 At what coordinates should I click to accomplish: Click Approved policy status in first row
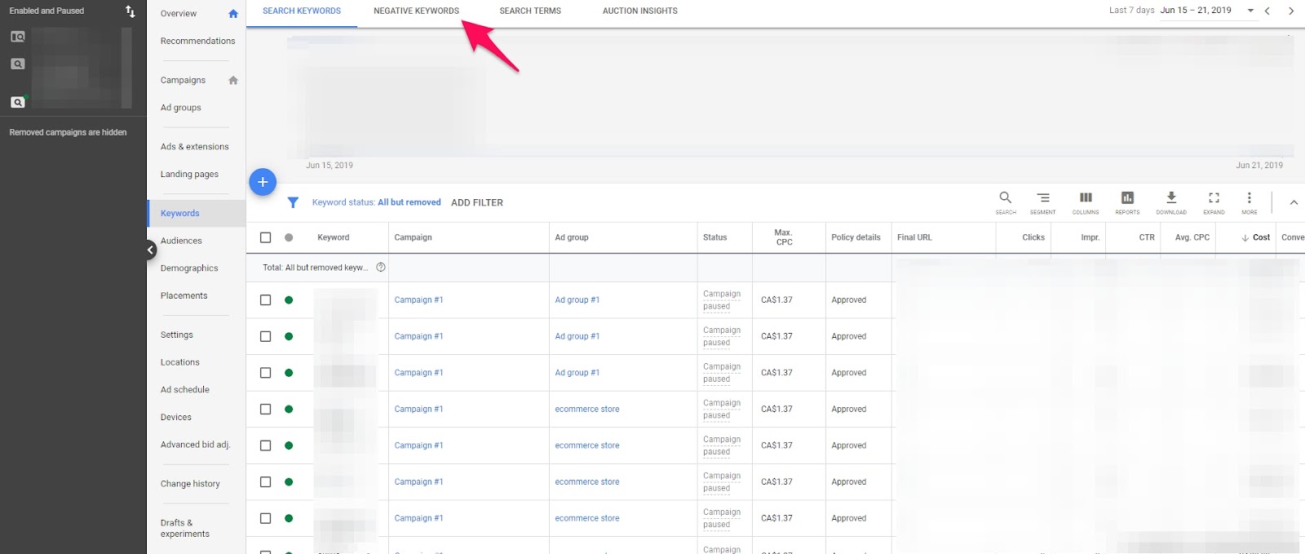[x=849, y=300]
